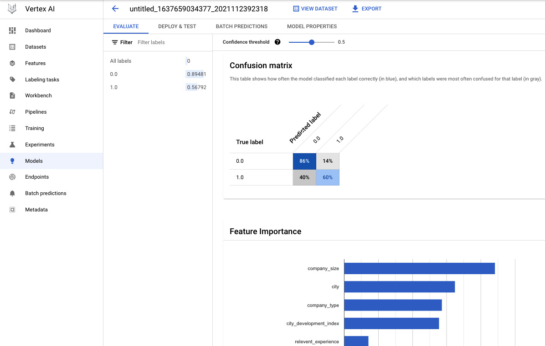Click the Models lightbulb icon

[x=12, y=161]
